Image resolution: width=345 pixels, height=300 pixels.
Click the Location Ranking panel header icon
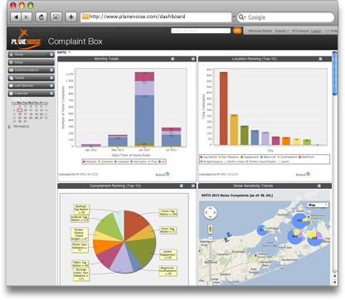click(x=320, y=59)
